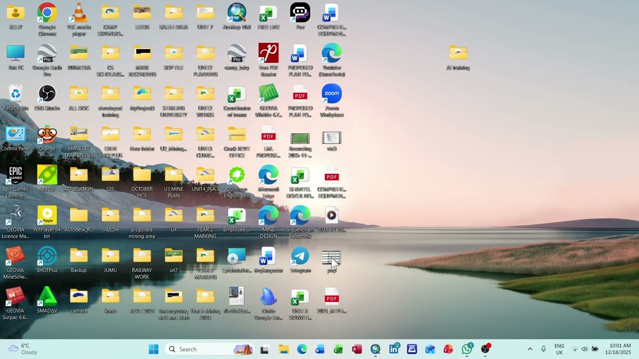Select the Recycle Bin icon
639x359 pixels.
(x=15, y=98)
